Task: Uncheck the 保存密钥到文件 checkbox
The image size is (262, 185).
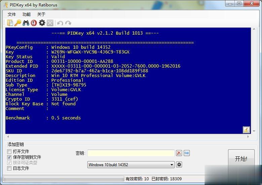Action: pyautogui.click(x=9, y=157)
